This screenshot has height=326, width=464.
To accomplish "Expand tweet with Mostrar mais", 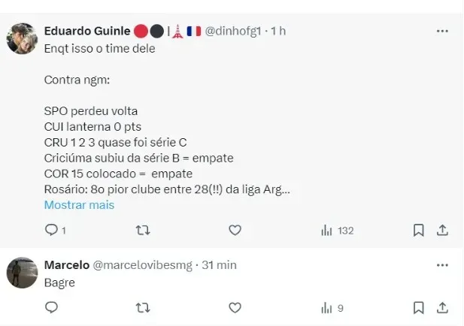I will click(x=79, y=205).
